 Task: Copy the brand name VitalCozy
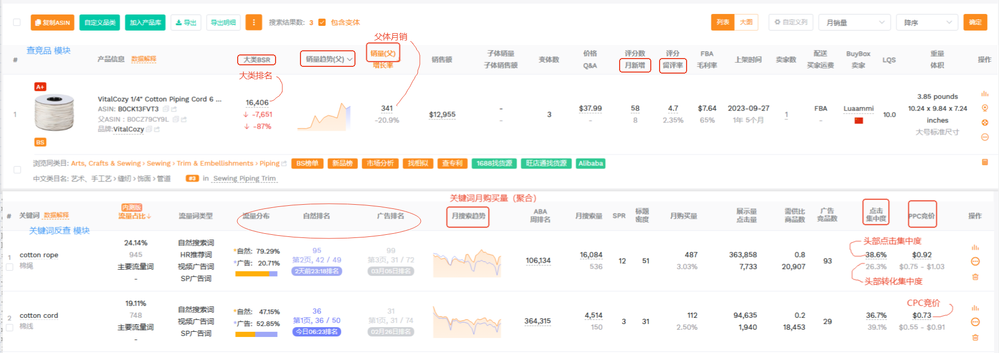point(149,129)
